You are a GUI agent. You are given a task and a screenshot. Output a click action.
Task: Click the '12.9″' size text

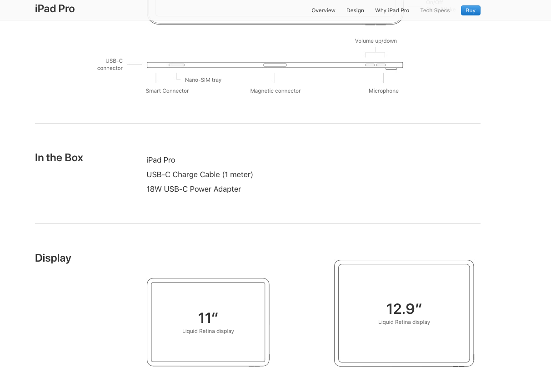404,308
